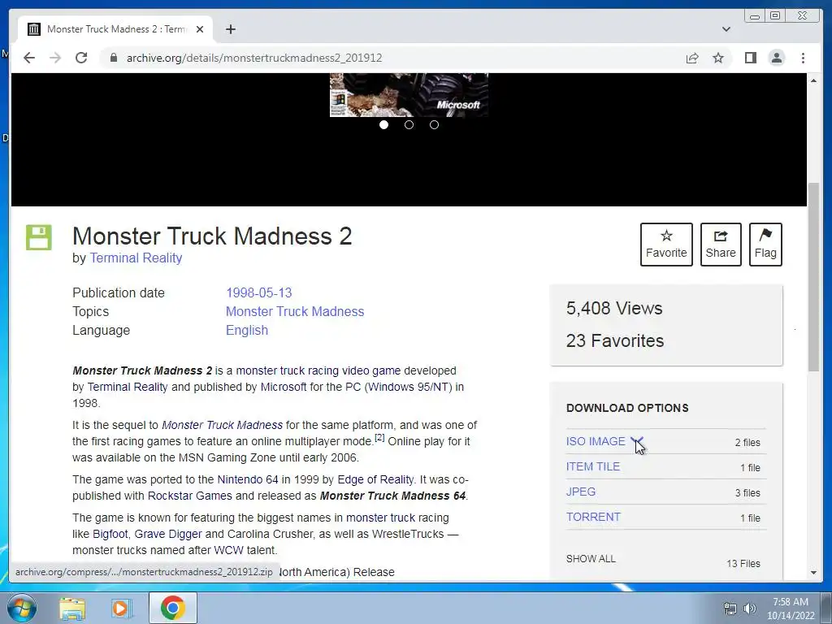832x624 pixels.
Task: Select the Monster Truck Madness 2 tab
Action: pyautogui.click(x=115, y=29)
